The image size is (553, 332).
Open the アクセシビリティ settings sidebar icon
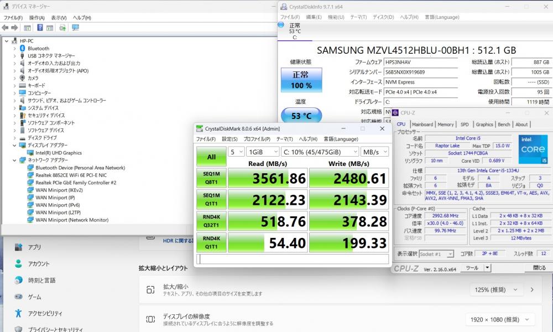[x=18, y=313]
